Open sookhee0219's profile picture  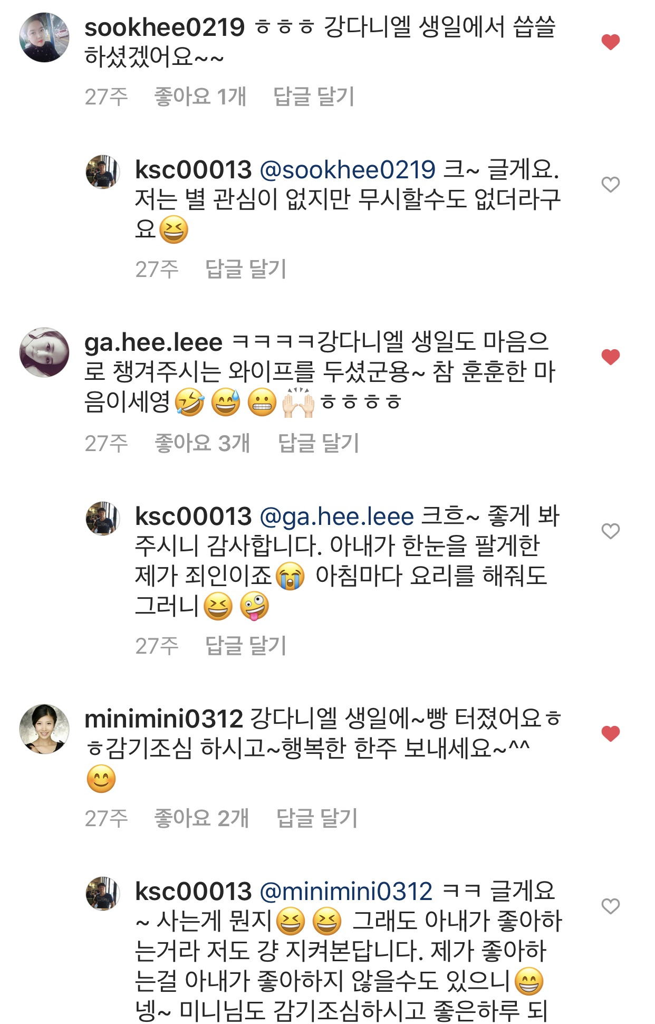tap(44, 37)
